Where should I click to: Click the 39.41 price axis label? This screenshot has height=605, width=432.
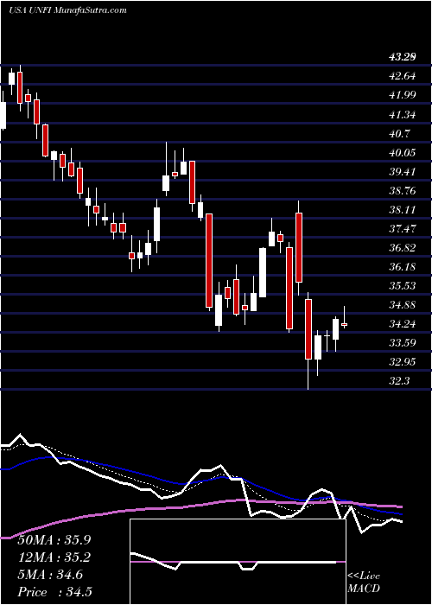click(x=402, y=172)
